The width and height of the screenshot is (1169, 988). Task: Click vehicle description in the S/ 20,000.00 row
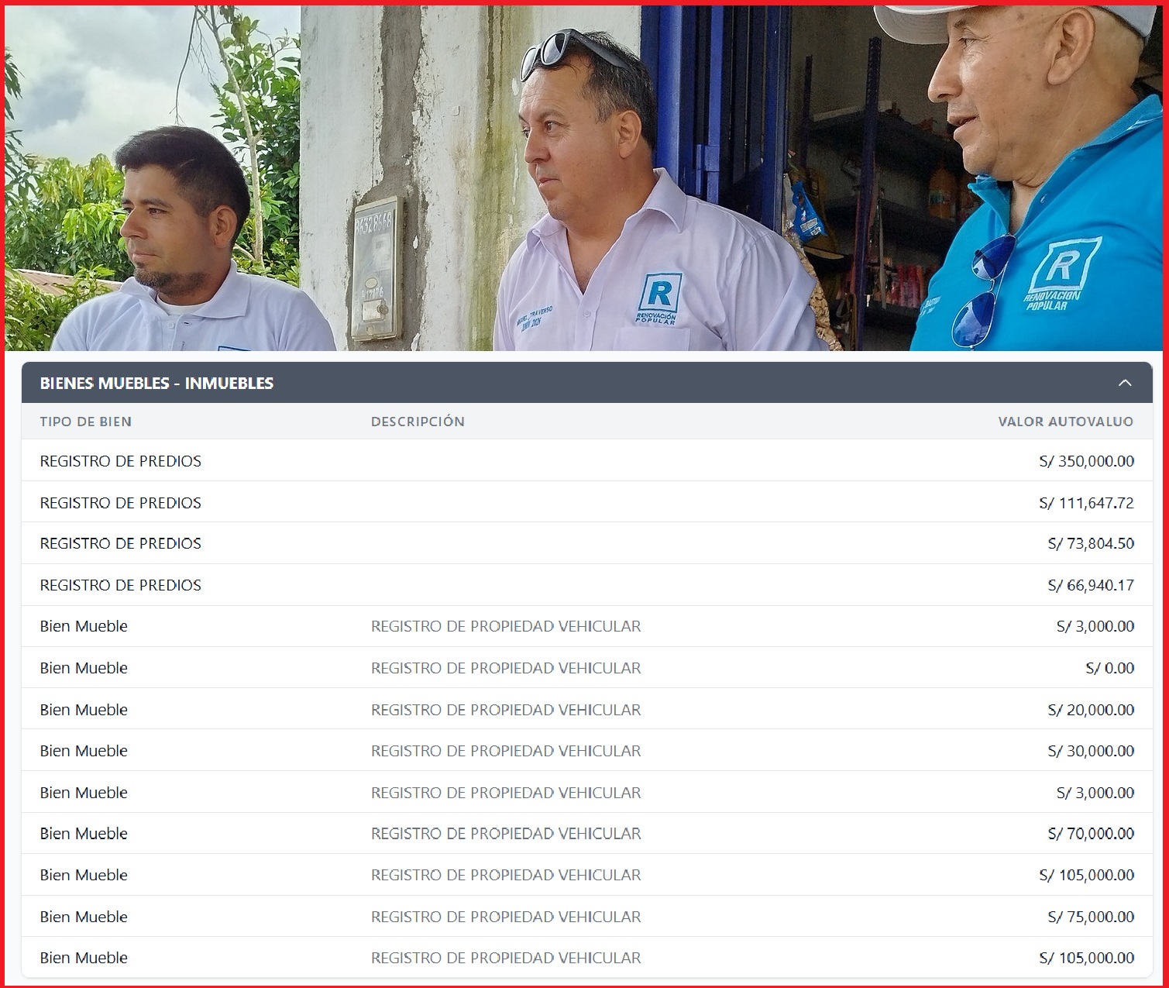click(x=506, y=710)
